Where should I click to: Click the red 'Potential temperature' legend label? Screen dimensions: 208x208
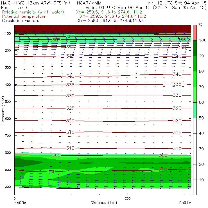[x=24, y=16]
